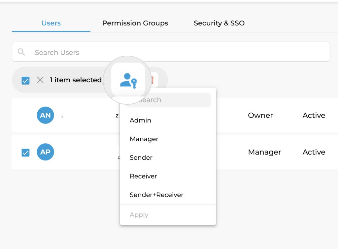
Task: Open the Security & SSO tab
Action: pos(219,23)
